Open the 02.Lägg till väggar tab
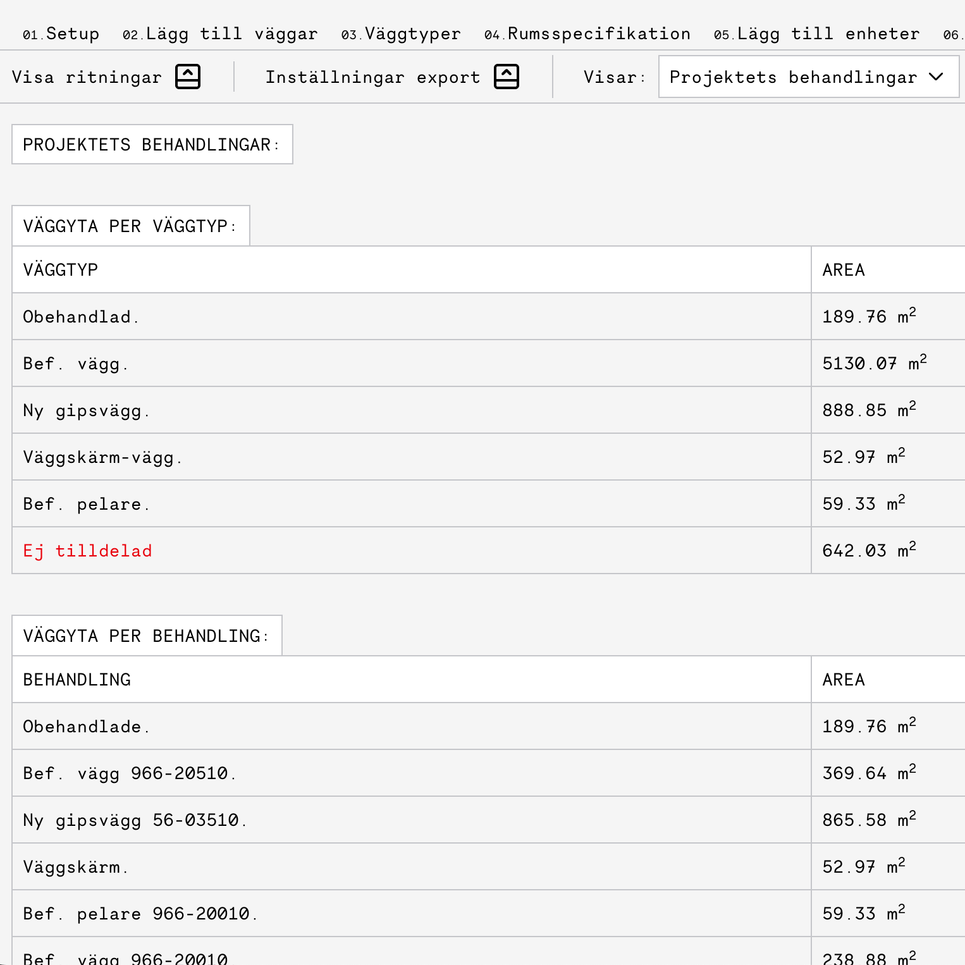Viewport: 965px width, 965px height. pyautogui.click(x=220, y=33)
